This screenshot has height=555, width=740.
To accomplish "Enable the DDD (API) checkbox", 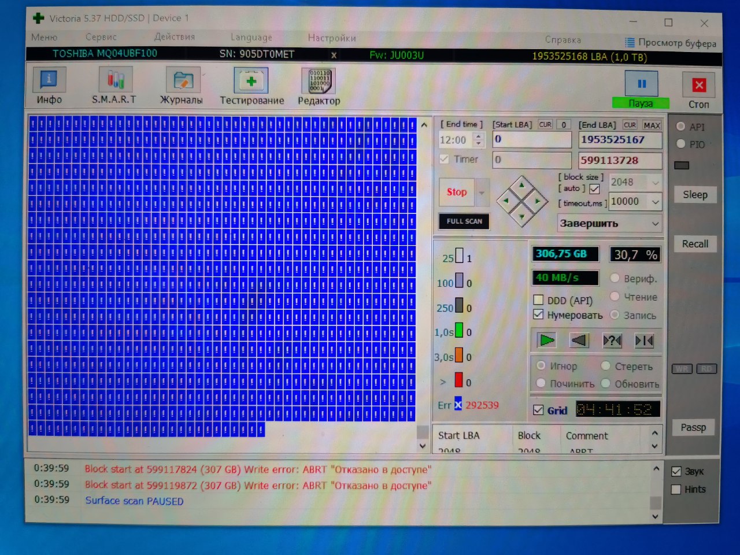I will coord(538,299).
